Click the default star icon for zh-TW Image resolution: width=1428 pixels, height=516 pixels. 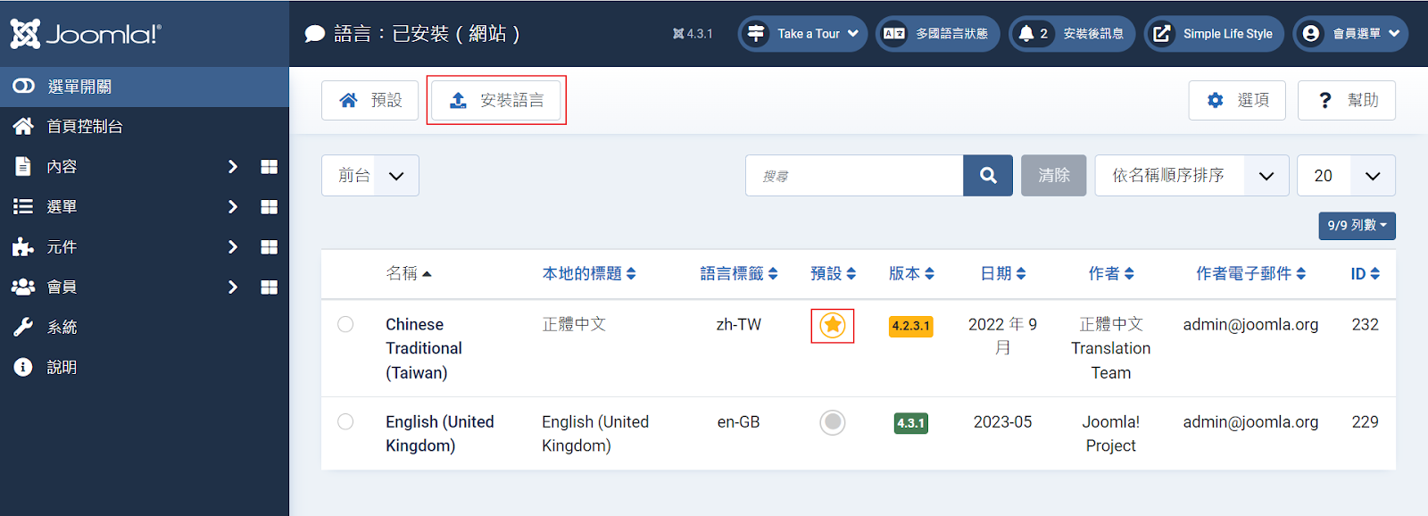pos(833,325)
